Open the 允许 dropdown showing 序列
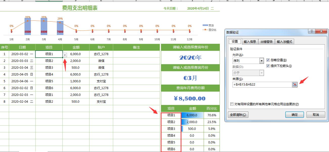Image resolution: width=329 pixels, height=152 pixels. (x=261, y=61)
